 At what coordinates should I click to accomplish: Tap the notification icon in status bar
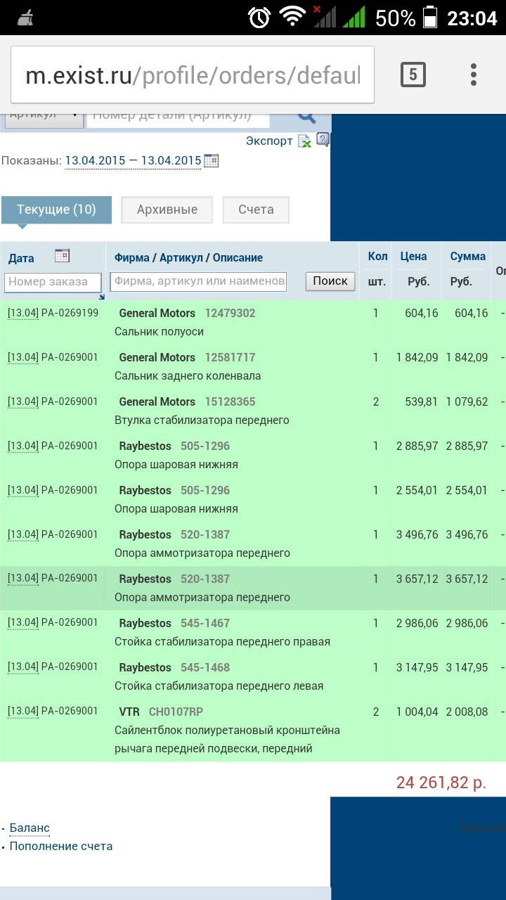pyautogui.click(x=25, y=17)
